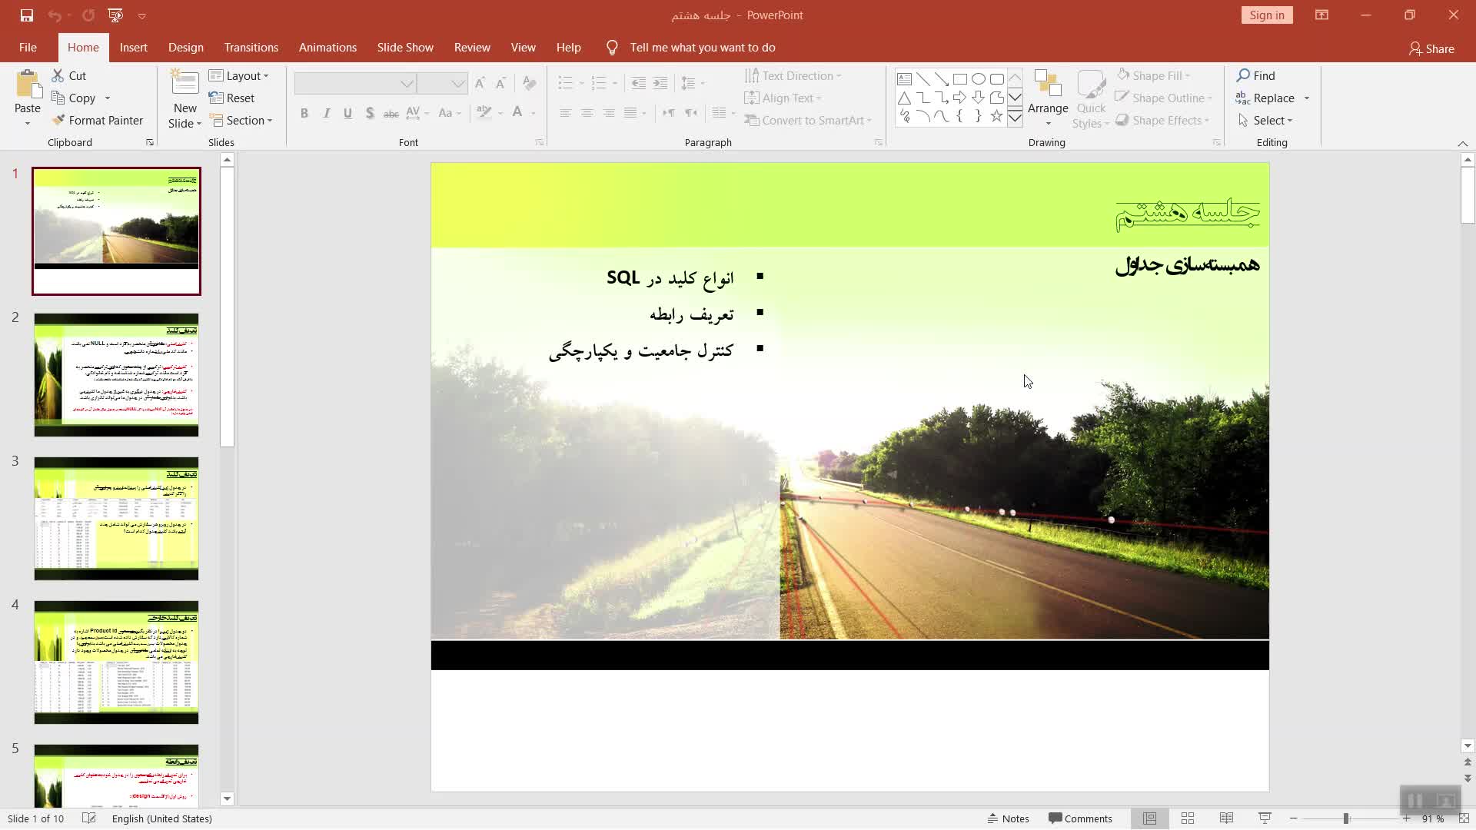Viewport: 1476px width, 830px height.
Task: Switch to the Design tab
Action: tap(185, 48)
